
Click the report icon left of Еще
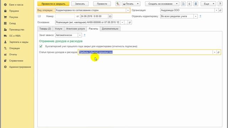[x=196, y=4]
